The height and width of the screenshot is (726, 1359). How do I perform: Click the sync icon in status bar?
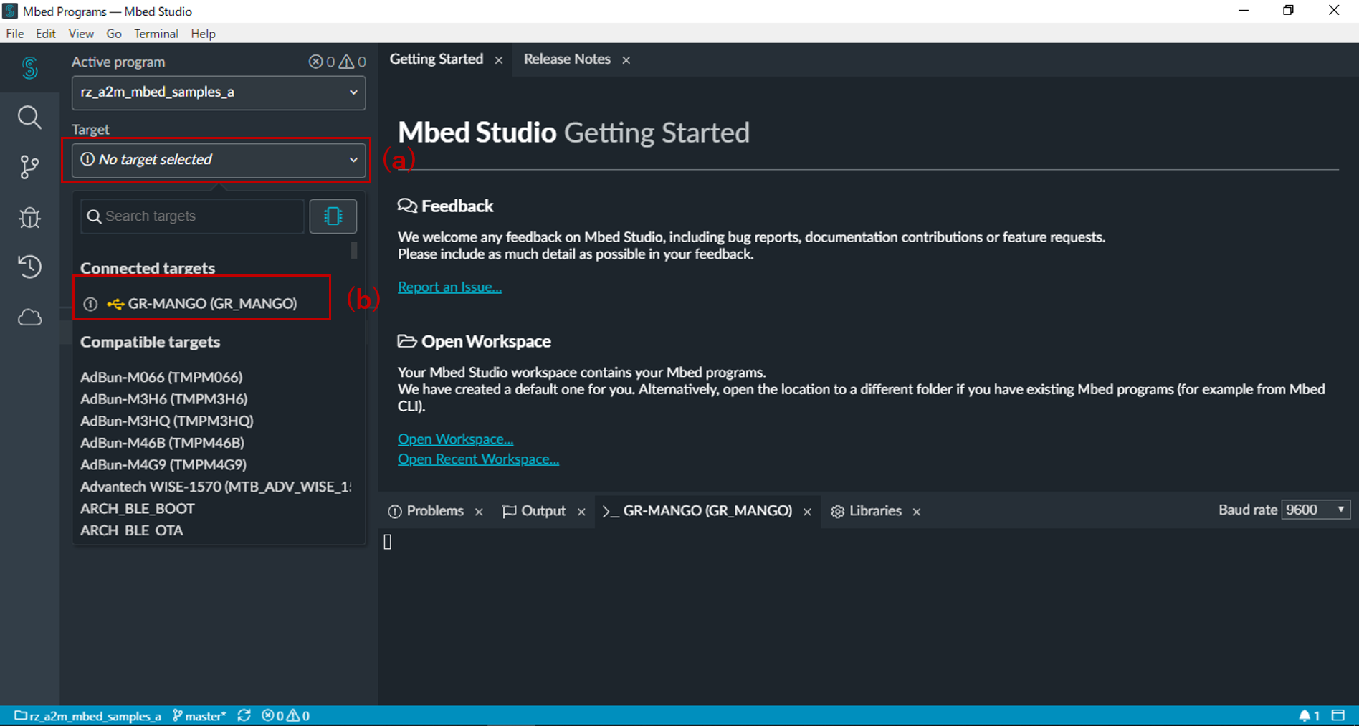244,715
